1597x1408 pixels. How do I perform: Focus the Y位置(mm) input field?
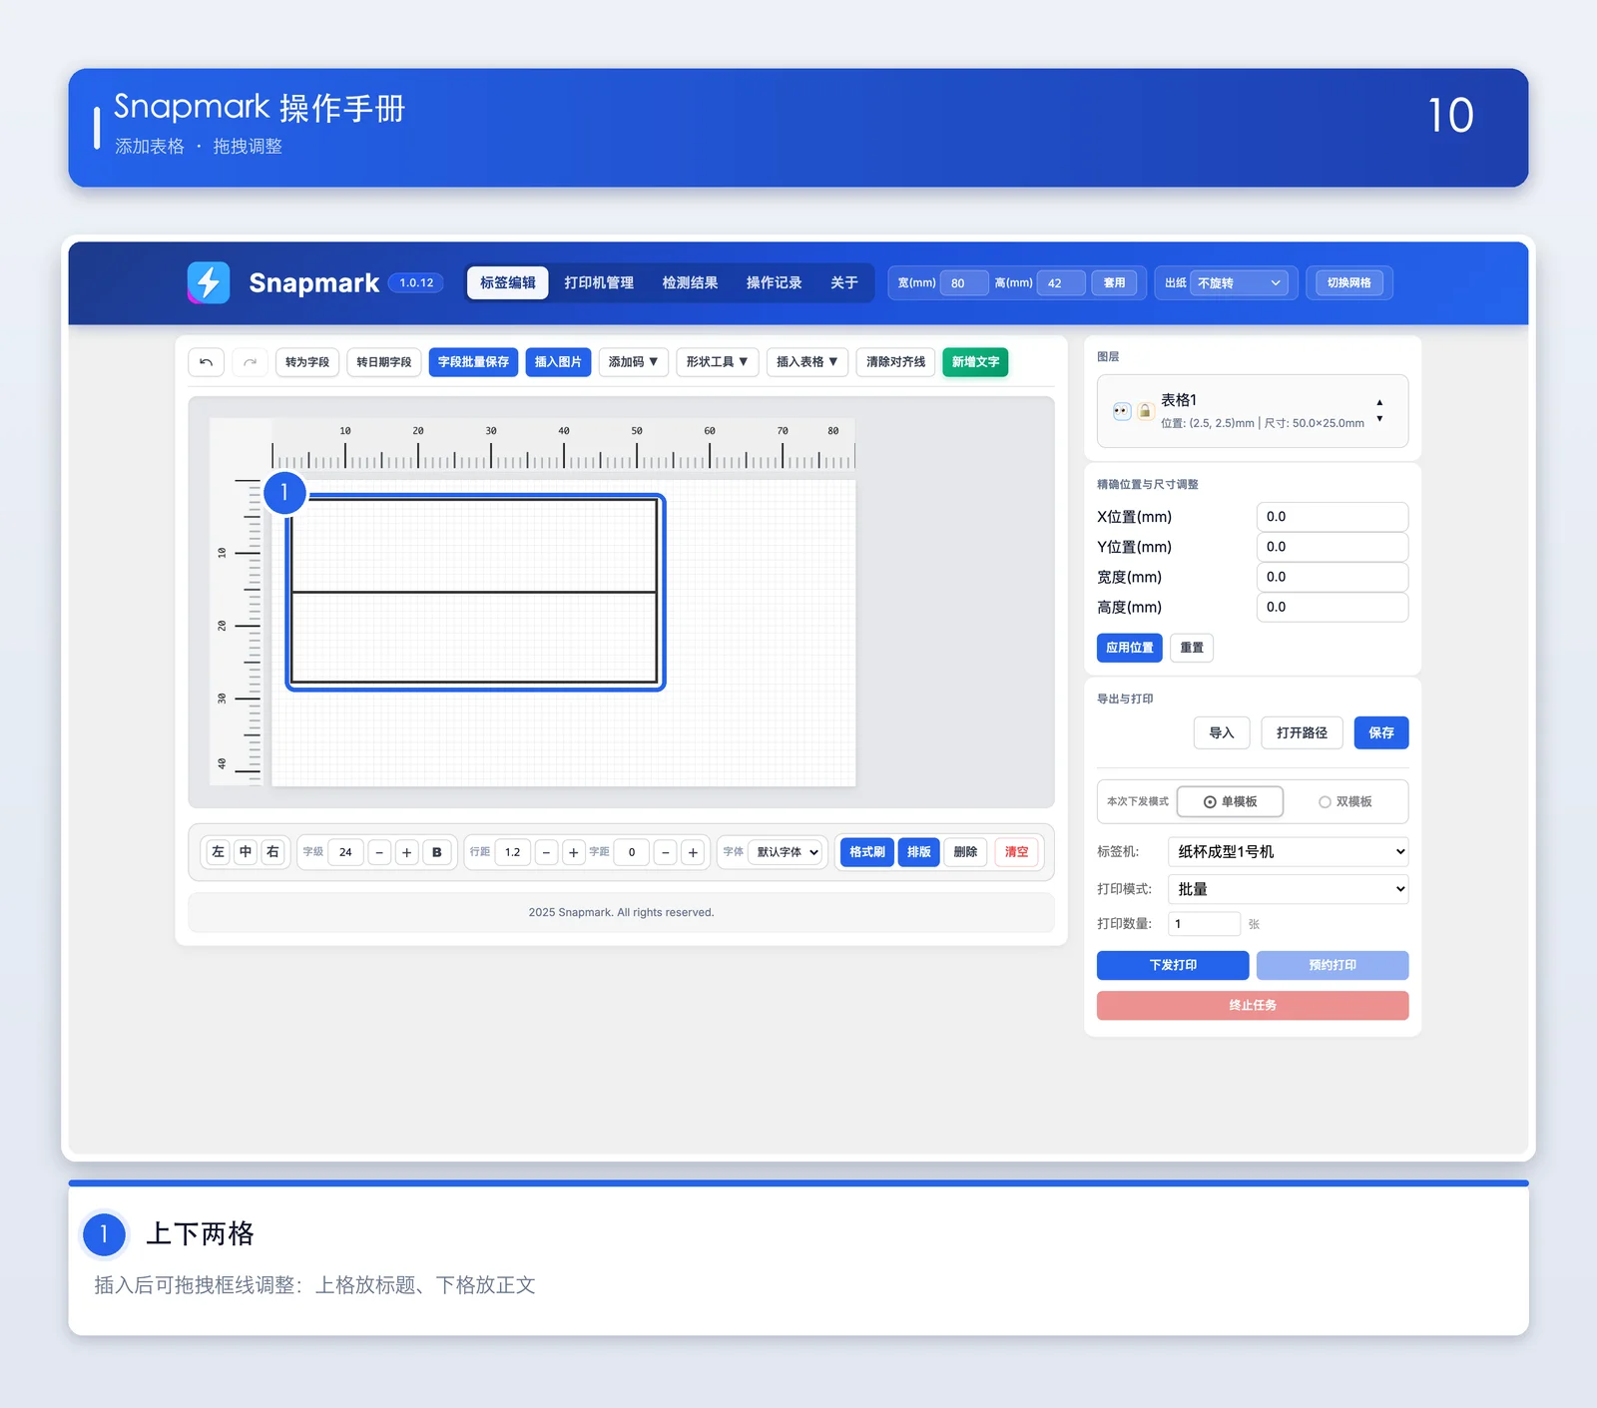coord(1332,547)
